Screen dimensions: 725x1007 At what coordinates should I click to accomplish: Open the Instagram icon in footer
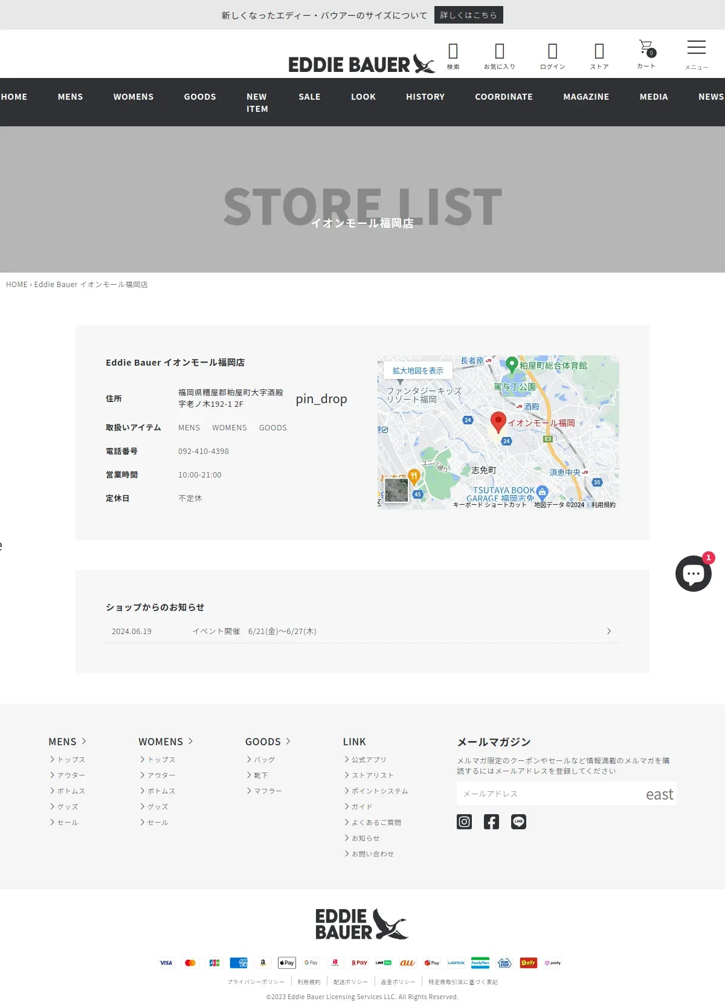(x=464, y=821)
